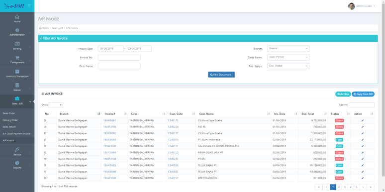Open A/R Down Payment Invoice item

17,134
